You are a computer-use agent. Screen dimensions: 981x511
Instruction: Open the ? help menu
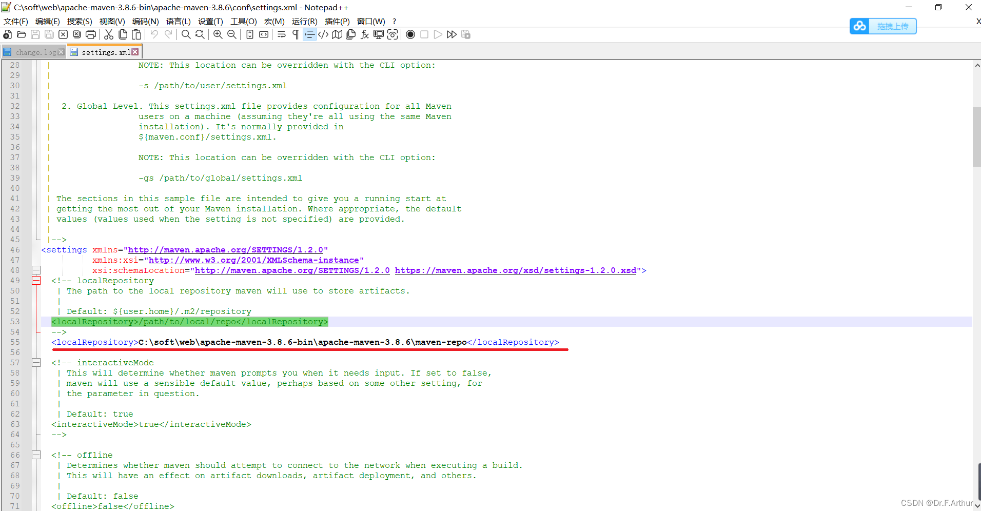click(x=394, y=21)
